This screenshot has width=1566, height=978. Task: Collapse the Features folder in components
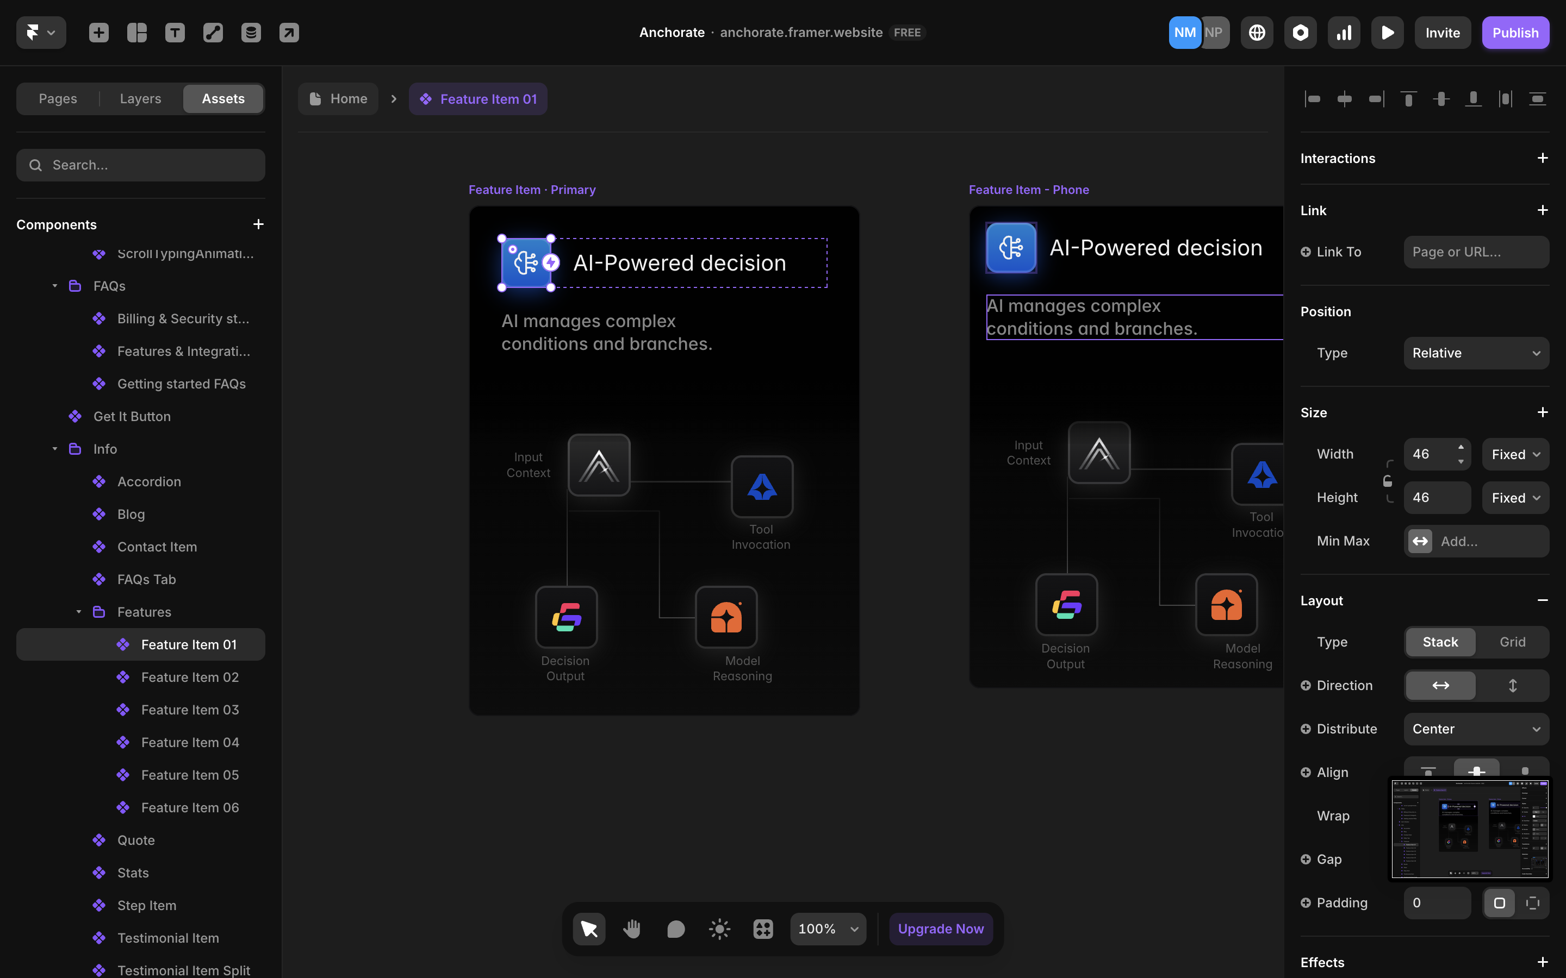[78, 612]
